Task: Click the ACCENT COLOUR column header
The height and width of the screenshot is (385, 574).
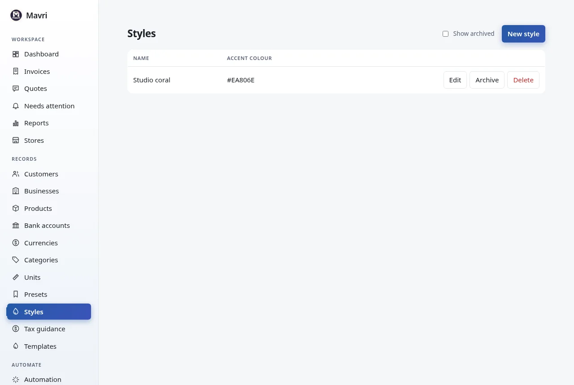Action: (x=249, y=58)
